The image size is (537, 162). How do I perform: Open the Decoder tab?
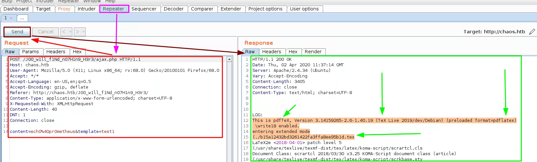pyautogui.click(x=173, y=9)
